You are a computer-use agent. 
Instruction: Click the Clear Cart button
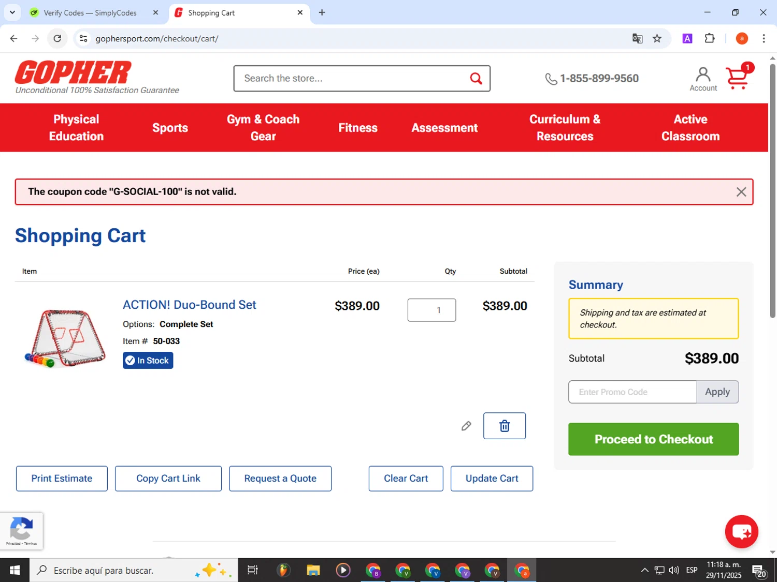click(x=406, y=479)
